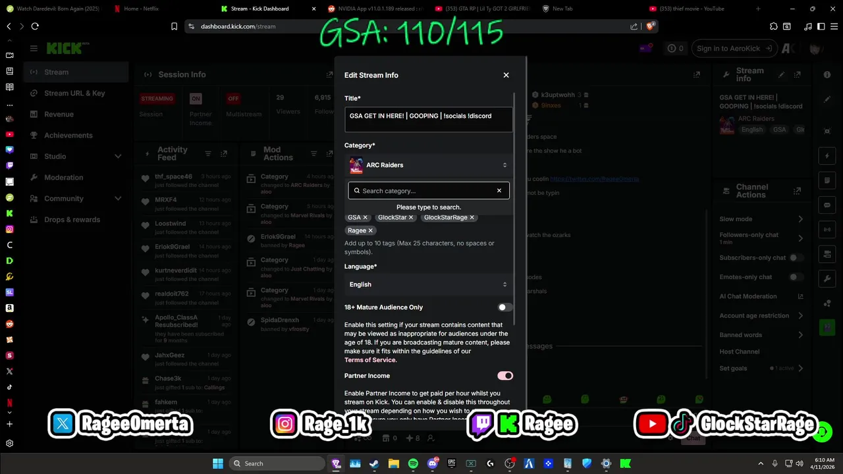Open the Windows Start menu
Image resolution: width=843 pixels, height=474 pixels.
click(x=217, y=463)
